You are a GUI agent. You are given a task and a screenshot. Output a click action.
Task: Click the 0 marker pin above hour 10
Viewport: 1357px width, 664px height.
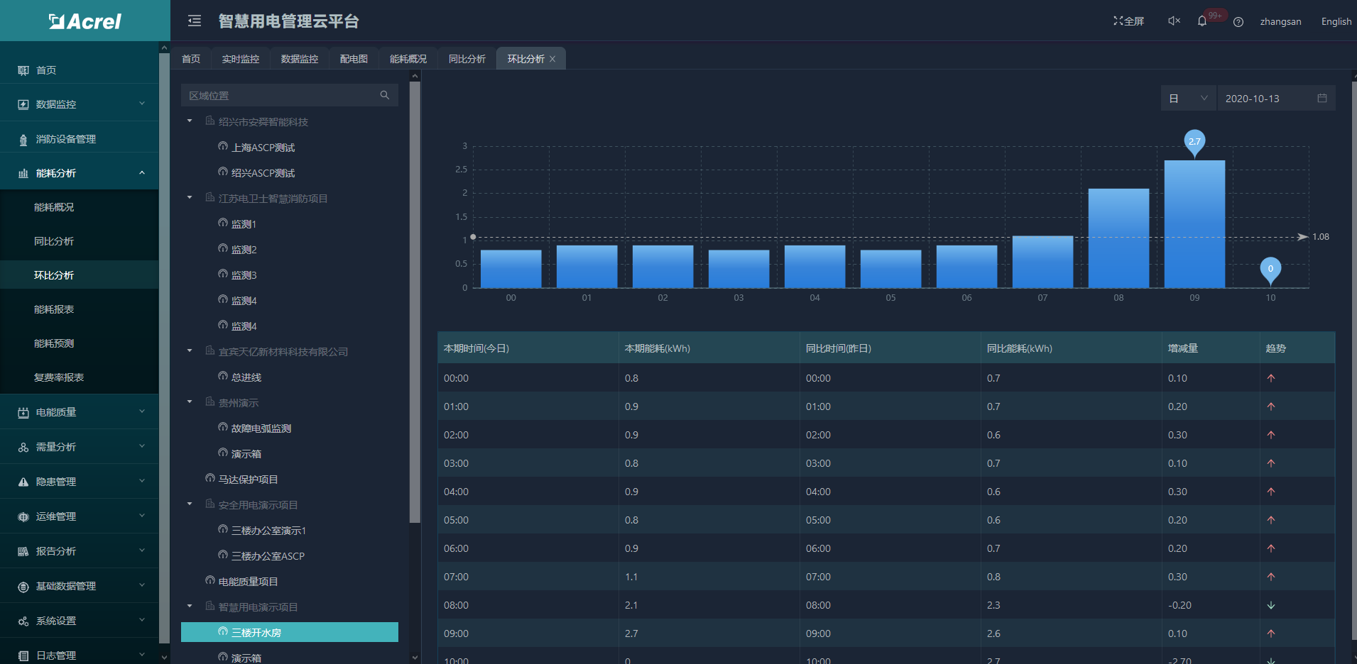click(x=1270, y=270)
